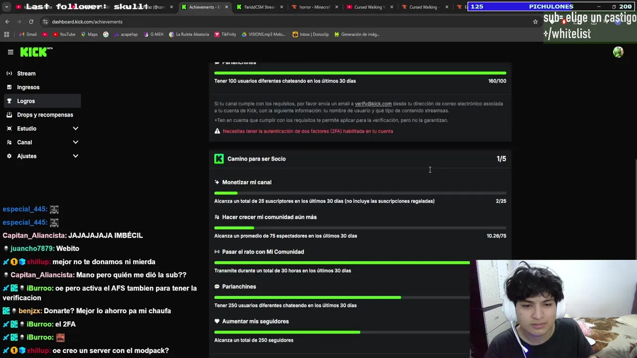Image resolution: width=637 pixels, height=358 pixels.
Task: Go to the Ingresos menu item
Action: 42,87
